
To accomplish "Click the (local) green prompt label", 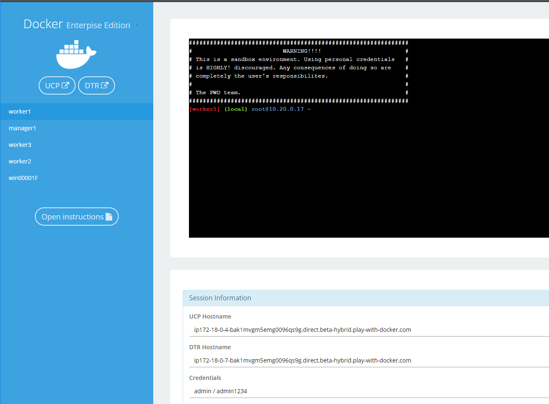I will coord(236,109).
